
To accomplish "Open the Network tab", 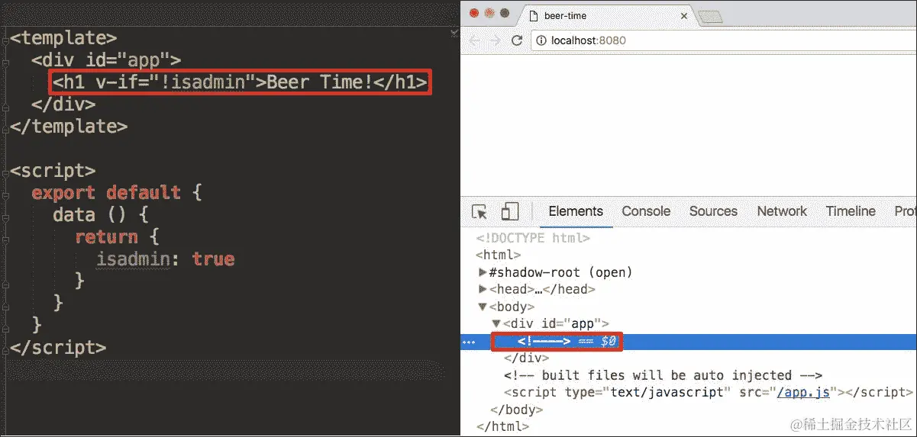I will pos(782,211).
